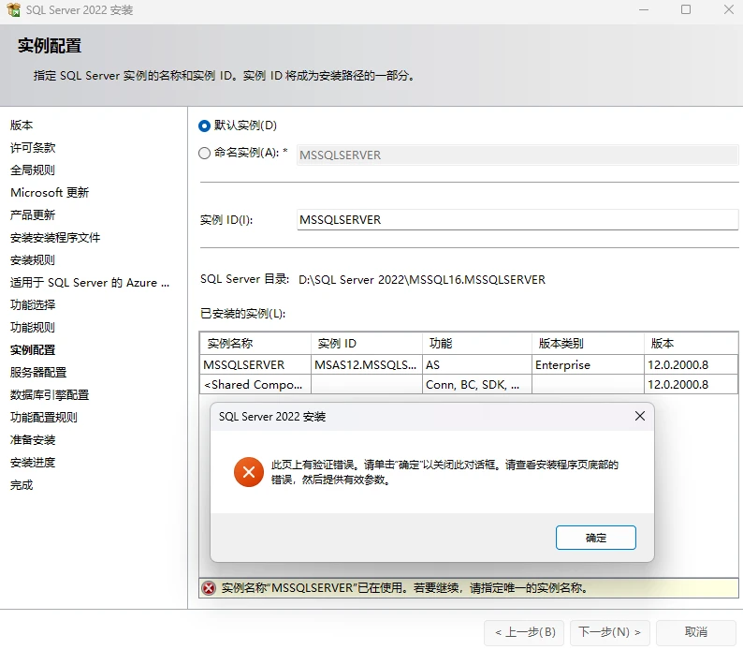Select the 数据库引擎配置 step in the sidebar
Viewport: 743px width, 650px height.
pos(50,395)
